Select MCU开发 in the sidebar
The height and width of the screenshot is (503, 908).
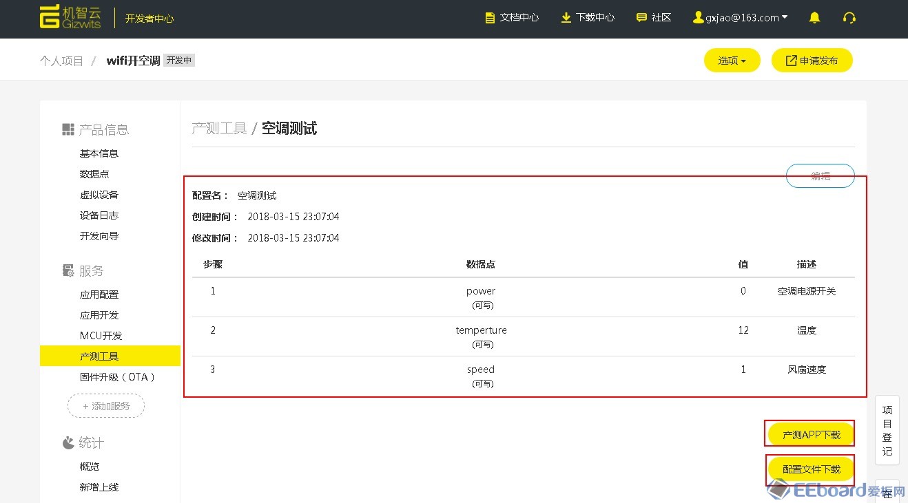101,336
